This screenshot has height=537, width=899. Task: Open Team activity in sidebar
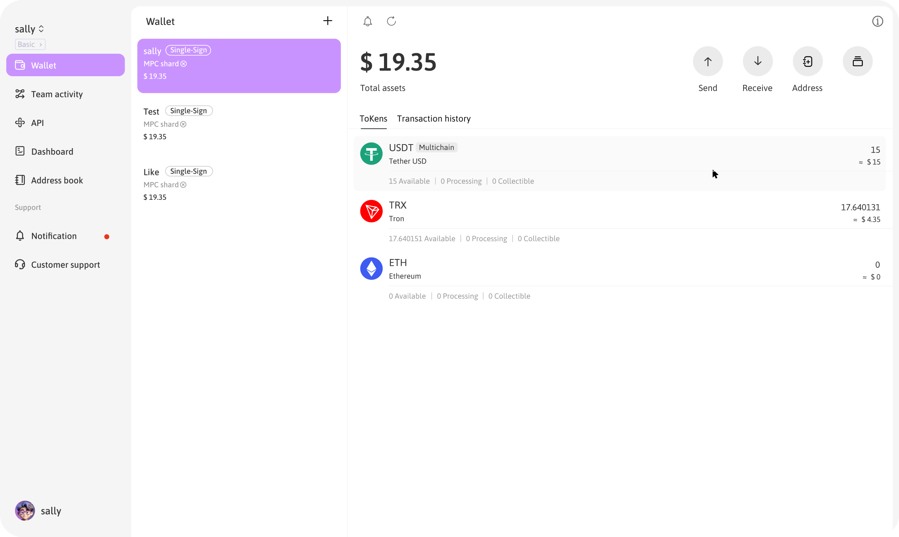57,94
